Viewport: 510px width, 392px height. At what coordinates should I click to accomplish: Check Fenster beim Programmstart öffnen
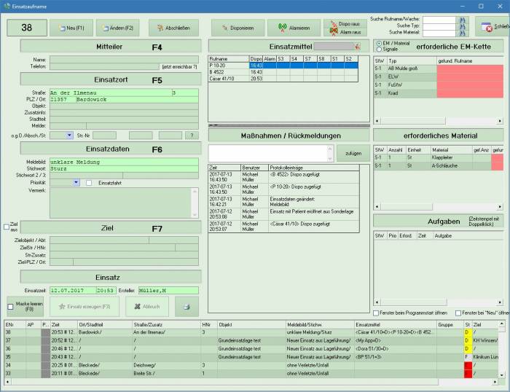(377, 313)
